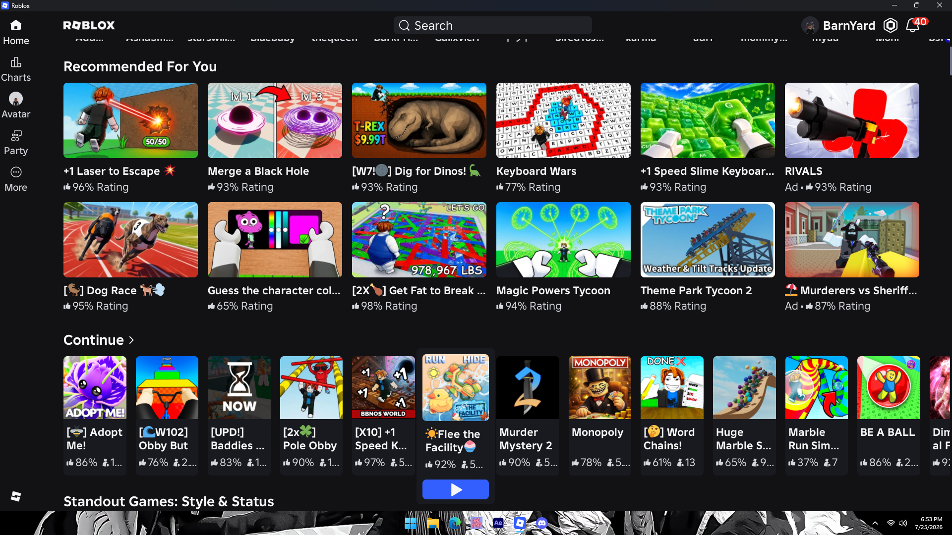The image size is (952, 535).
Task: Open the Keyboard Wars thumbnail
Action: (563, 120)
